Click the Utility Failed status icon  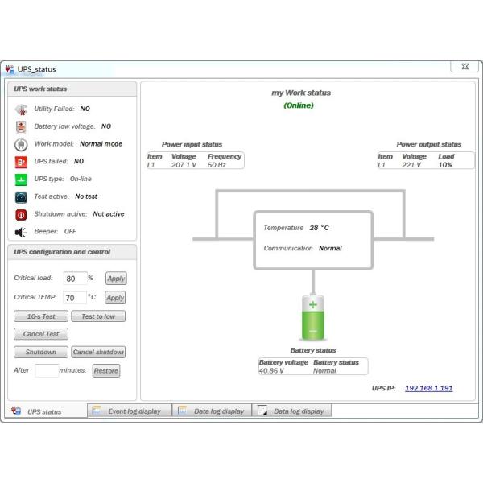(x=21, y=109)
